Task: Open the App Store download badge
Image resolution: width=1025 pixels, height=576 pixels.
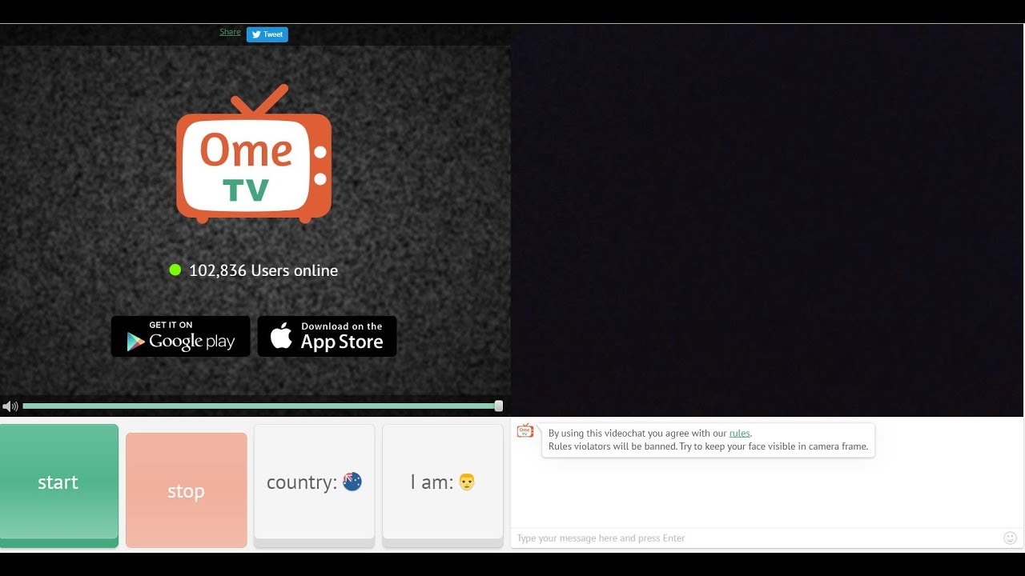Action: (x=327, y=336)
